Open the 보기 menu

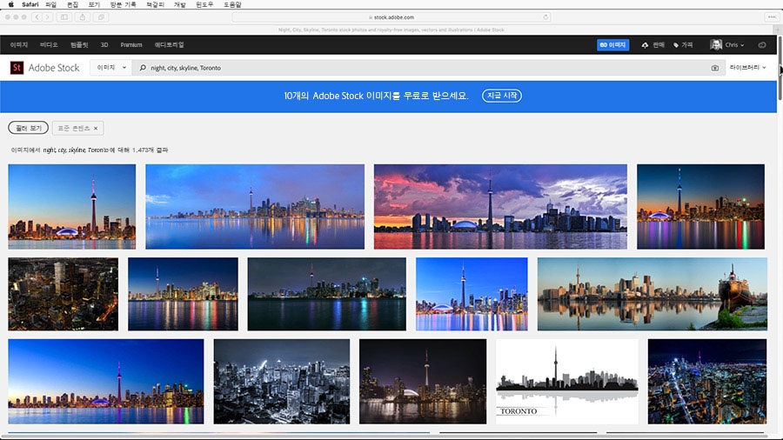94,4
